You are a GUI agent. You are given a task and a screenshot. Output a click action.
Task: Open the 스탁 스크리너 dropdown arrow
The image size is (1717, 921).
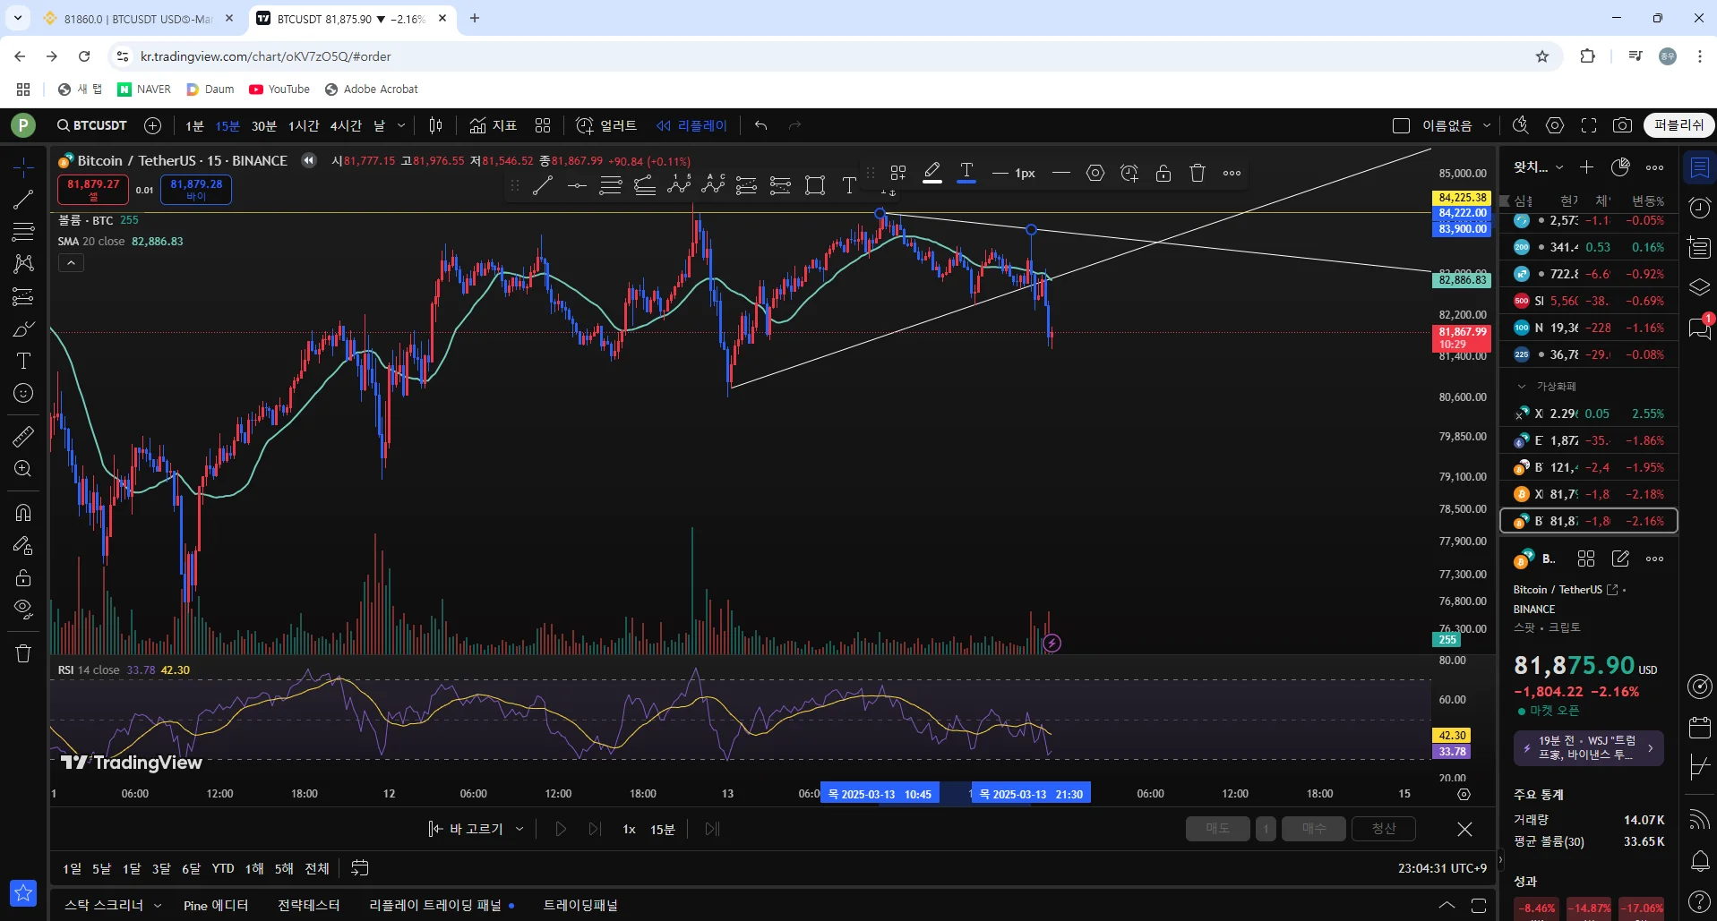pos(159,906)
